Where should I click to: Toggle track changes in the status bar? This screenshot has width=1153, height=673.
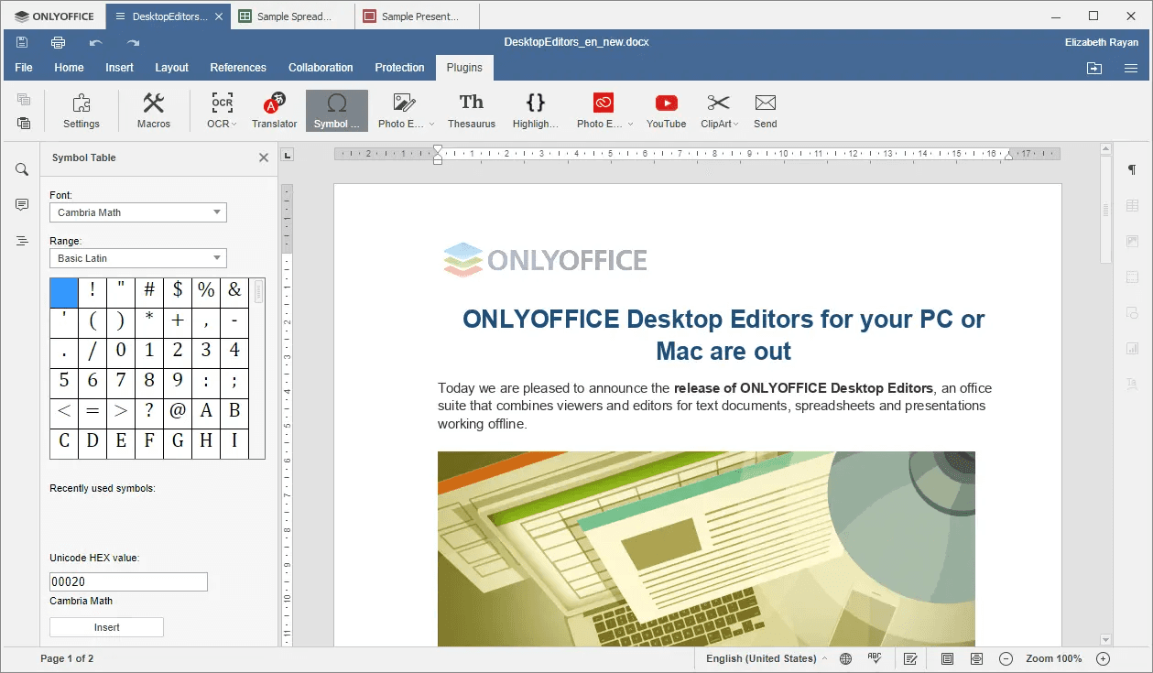point(909,658)
